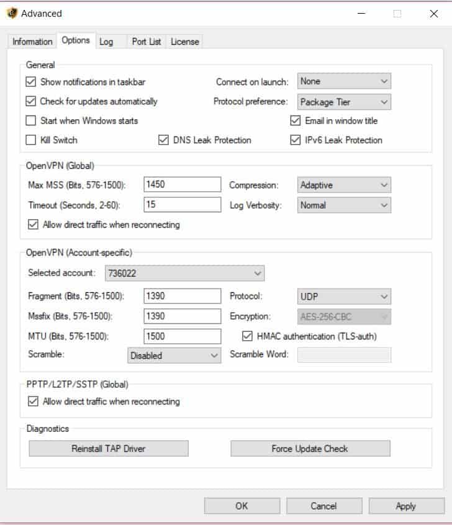This screenshot has height=525, width=452.
Task: Uncheck DNS Leak Protection
Action: click(163, 140)
